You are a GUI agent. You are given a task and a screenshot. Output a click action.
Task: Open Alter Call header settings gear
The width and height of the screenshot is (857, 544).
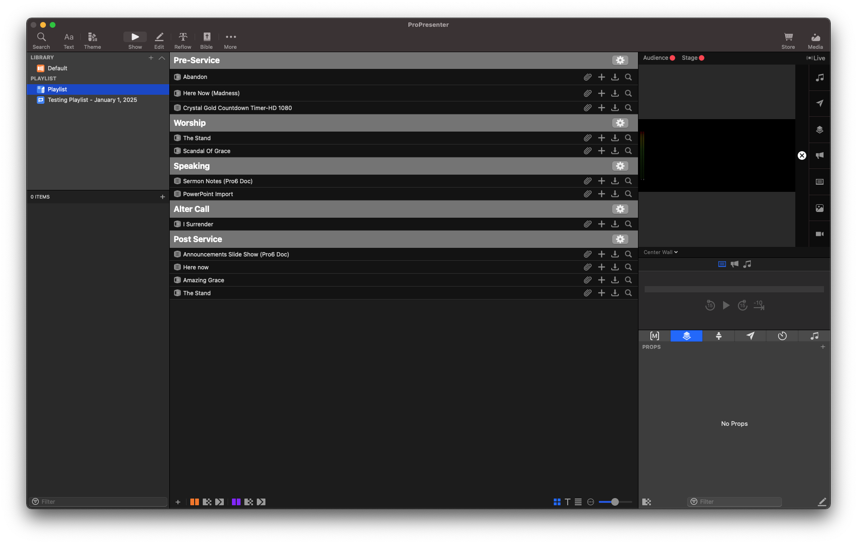tap(620, 209)
